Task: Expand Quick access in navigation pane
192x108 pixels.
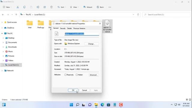Action: click(2, 22)
